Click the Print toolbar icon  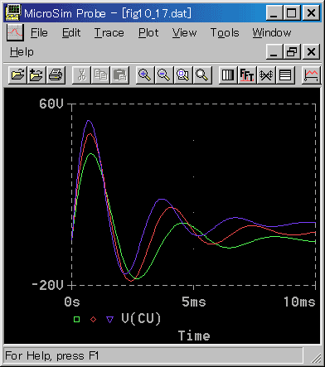click(56, 75)
